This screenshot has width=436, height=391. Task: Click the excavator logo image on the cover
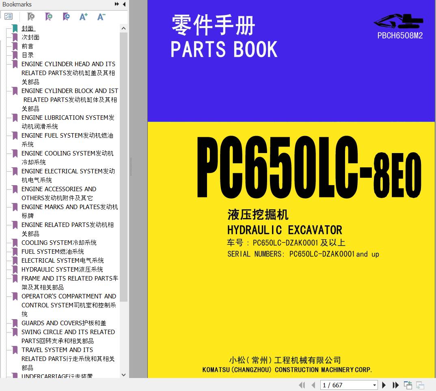pos(399,21)
